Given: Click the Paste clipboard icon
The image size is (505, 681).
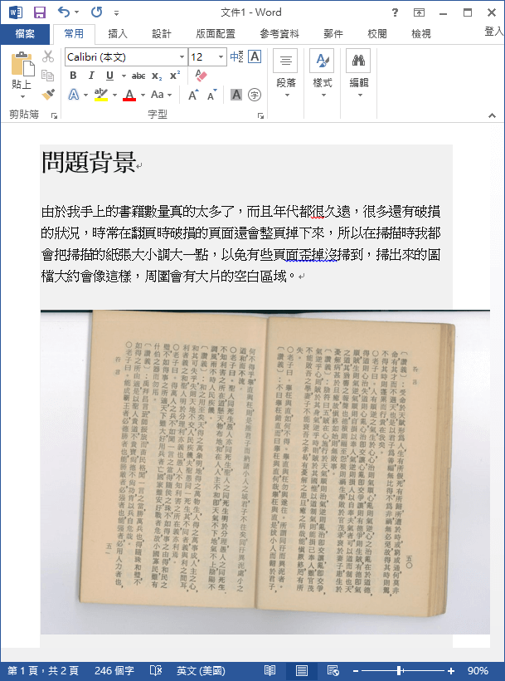Looking at the screenshot, I should [x=22, y=64].
